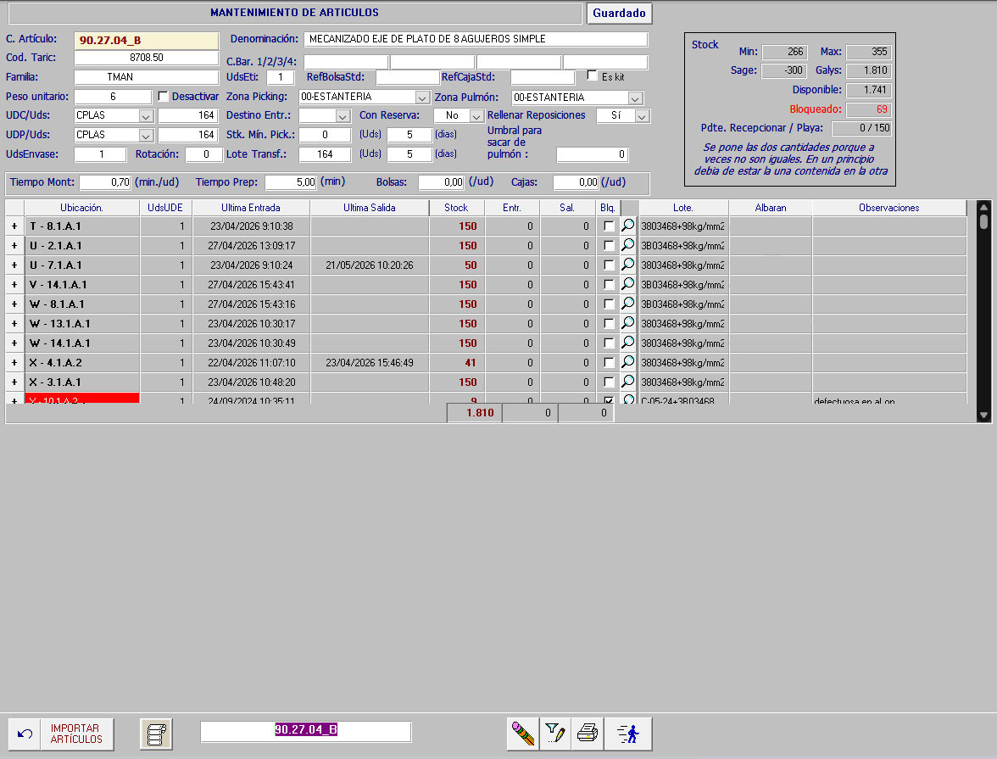Sort by Ultima Salida column header
This screenshot has height=759, width=997.
tap(370, 208)
